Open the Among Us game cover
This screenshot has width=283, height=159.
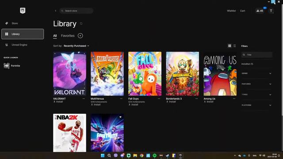(x=220, y=74)
